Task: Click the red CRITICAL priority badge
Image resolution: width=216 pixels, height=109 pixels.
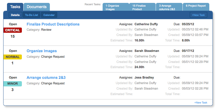Action: 13,30
